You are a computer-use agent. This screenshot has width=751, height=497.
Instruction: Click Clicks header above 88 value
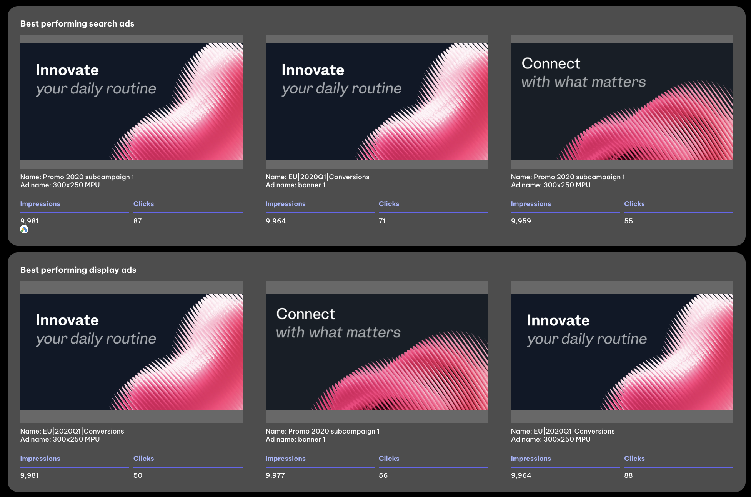(634, 459)
